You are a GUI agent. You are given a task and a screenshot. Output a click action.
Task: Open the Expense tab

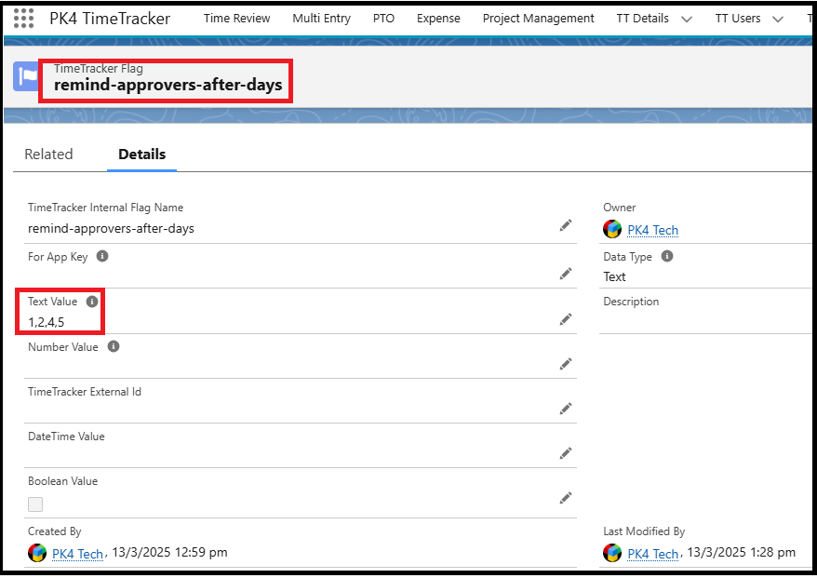[438, 19]
